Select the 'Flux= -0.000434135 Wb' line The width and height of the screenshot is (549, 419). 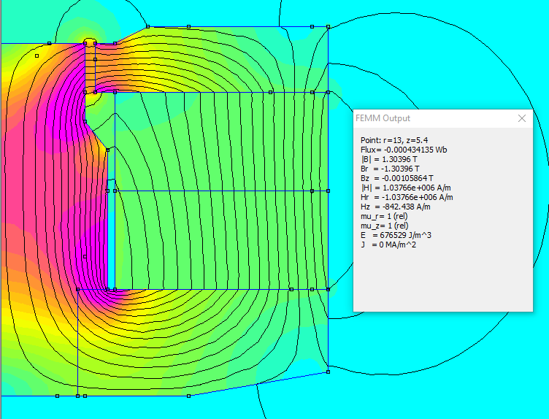pyautogui.click(x=404, y=150)
